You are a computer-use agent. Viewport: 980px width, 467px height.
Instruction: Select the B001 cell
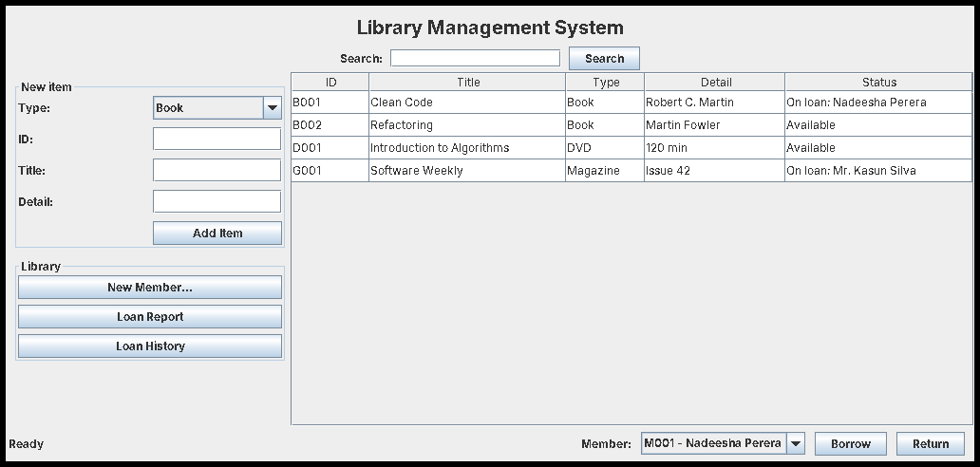[x=330, y=103]
